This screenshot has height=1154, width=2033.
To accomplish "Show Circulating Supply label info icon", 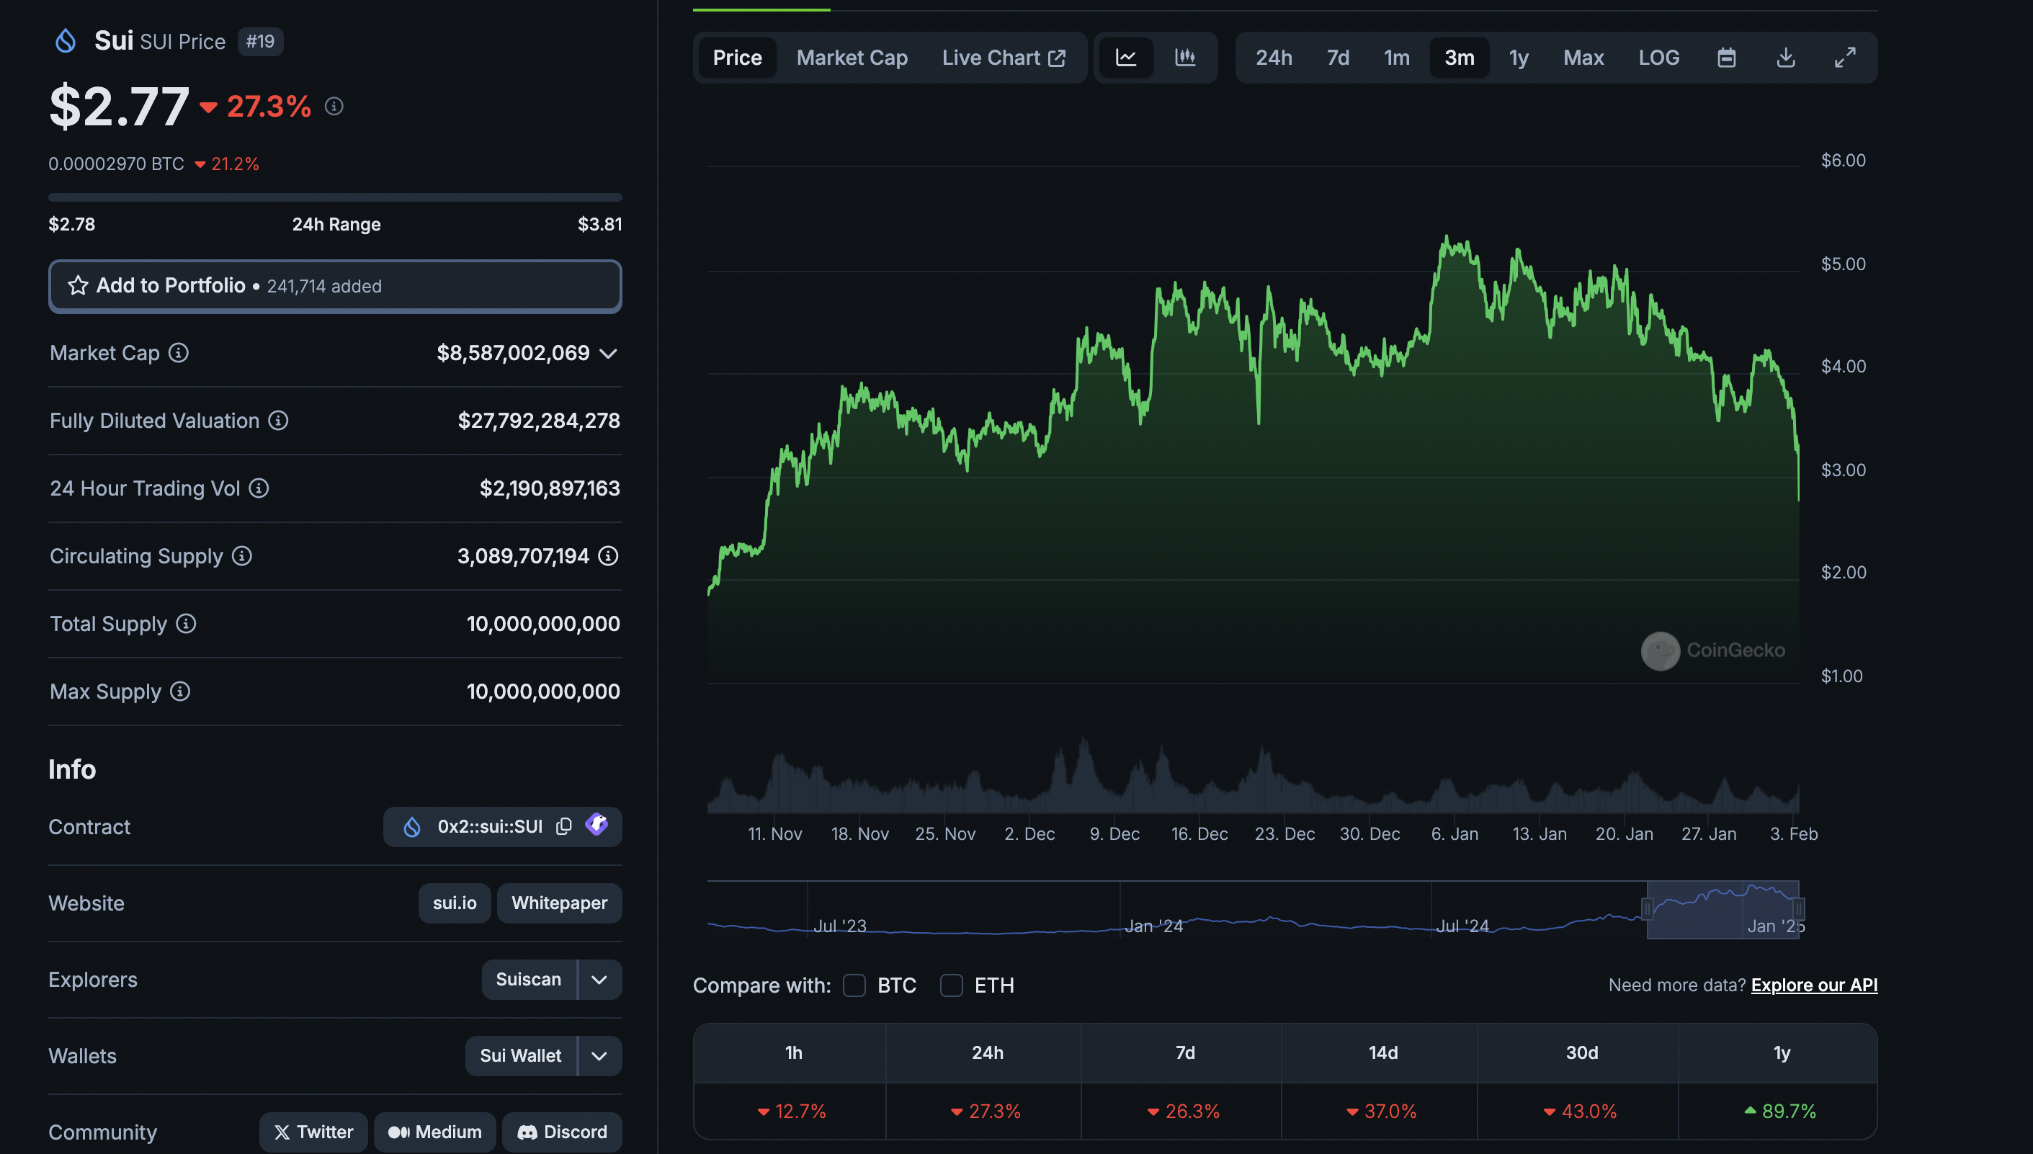I will point(242,555).
